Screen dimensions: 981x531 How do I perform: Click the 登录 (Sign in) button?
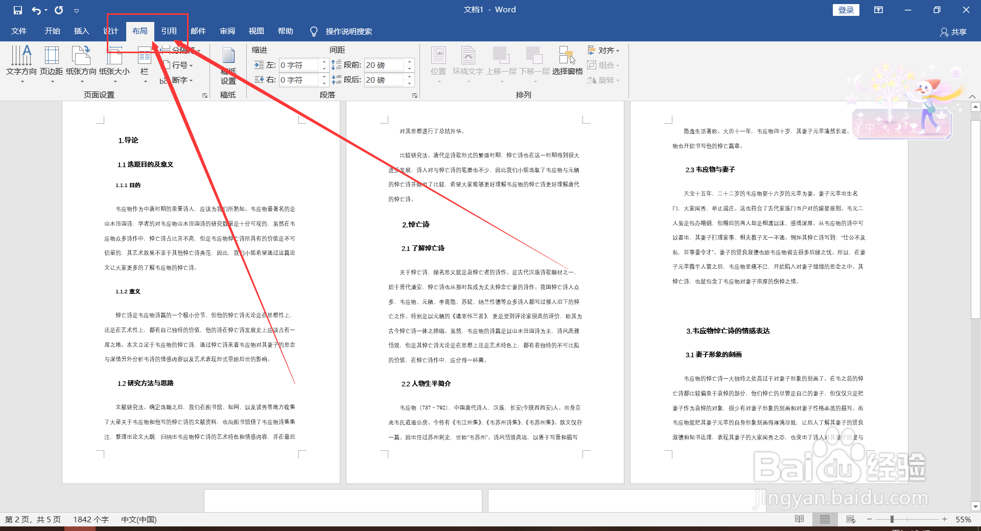tap(846, 10)
